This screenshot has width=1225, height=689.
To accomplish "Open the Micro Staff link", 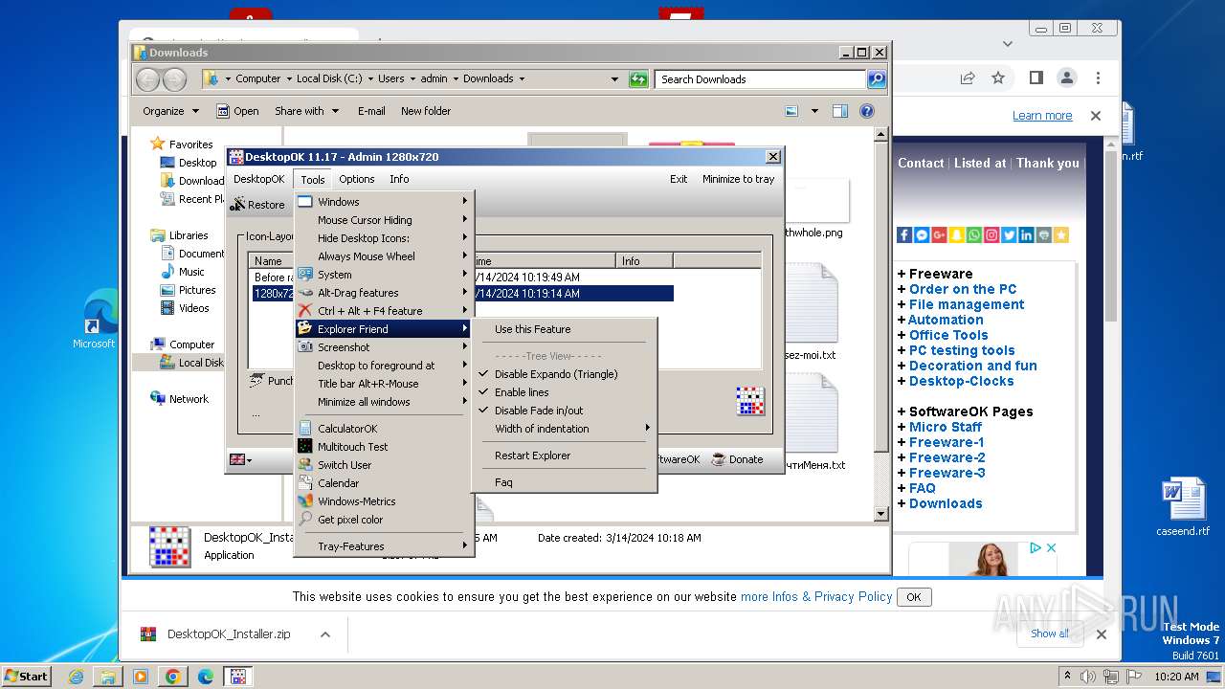I will (x=946, y=427).
